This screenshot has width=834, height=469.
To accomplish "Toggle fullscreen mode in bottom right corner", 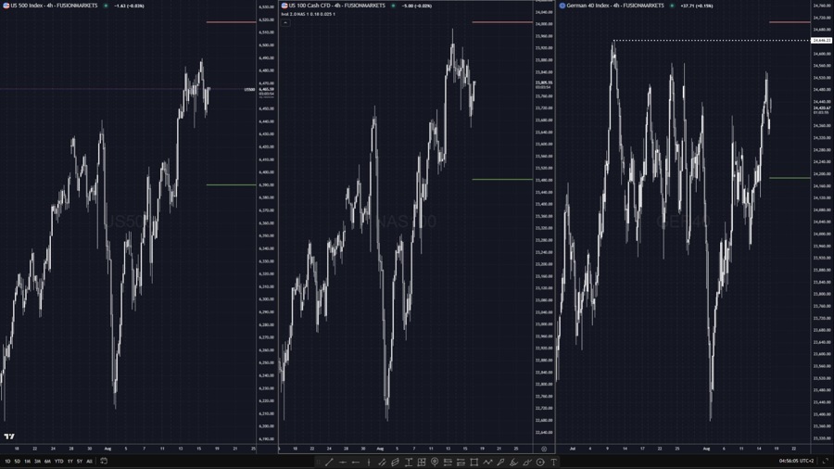I will [x=825, y=461].
